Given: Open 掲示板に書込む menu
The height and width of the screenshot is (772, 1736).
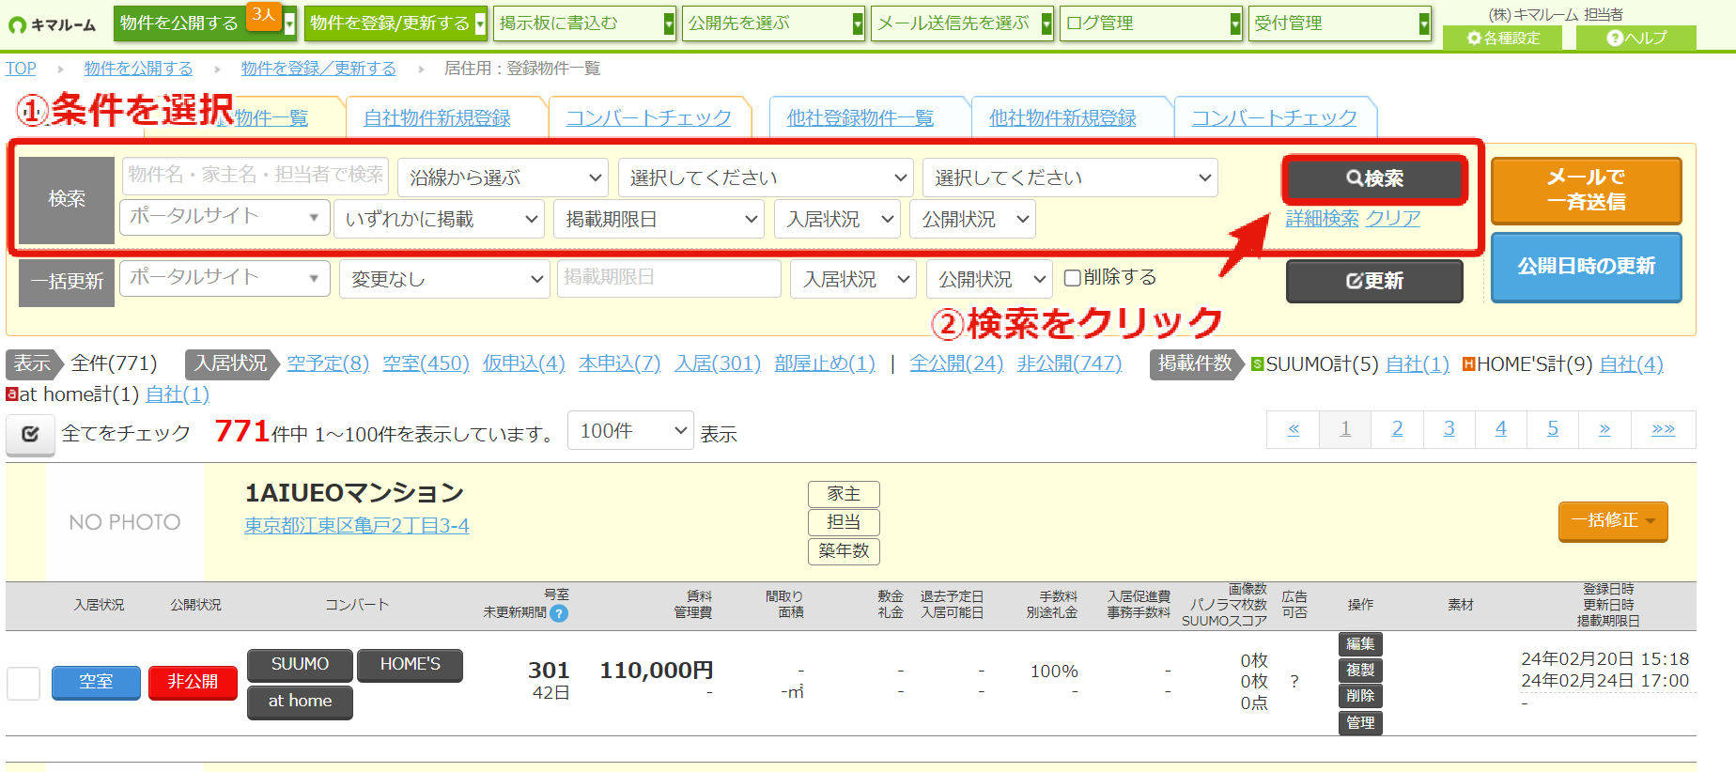Looking at the screenshot, I should pos(584,23).
